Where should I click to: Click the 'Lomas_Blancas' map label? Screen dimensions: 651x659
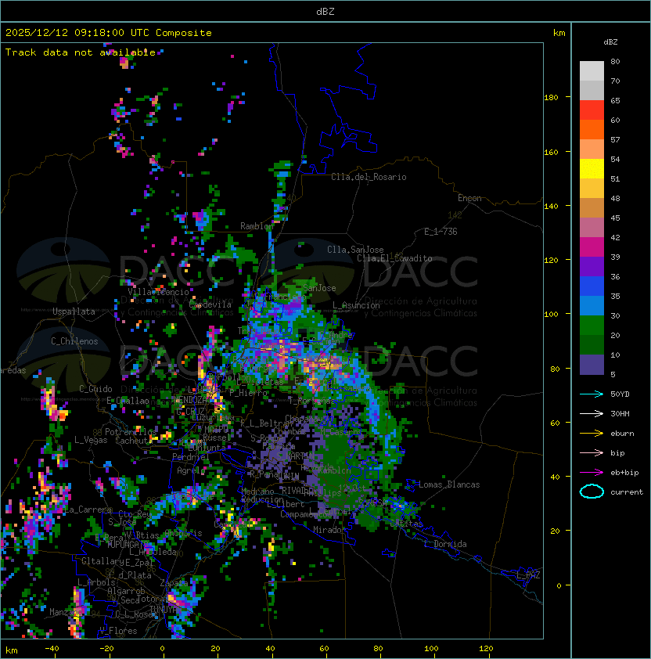coord(449,484)
